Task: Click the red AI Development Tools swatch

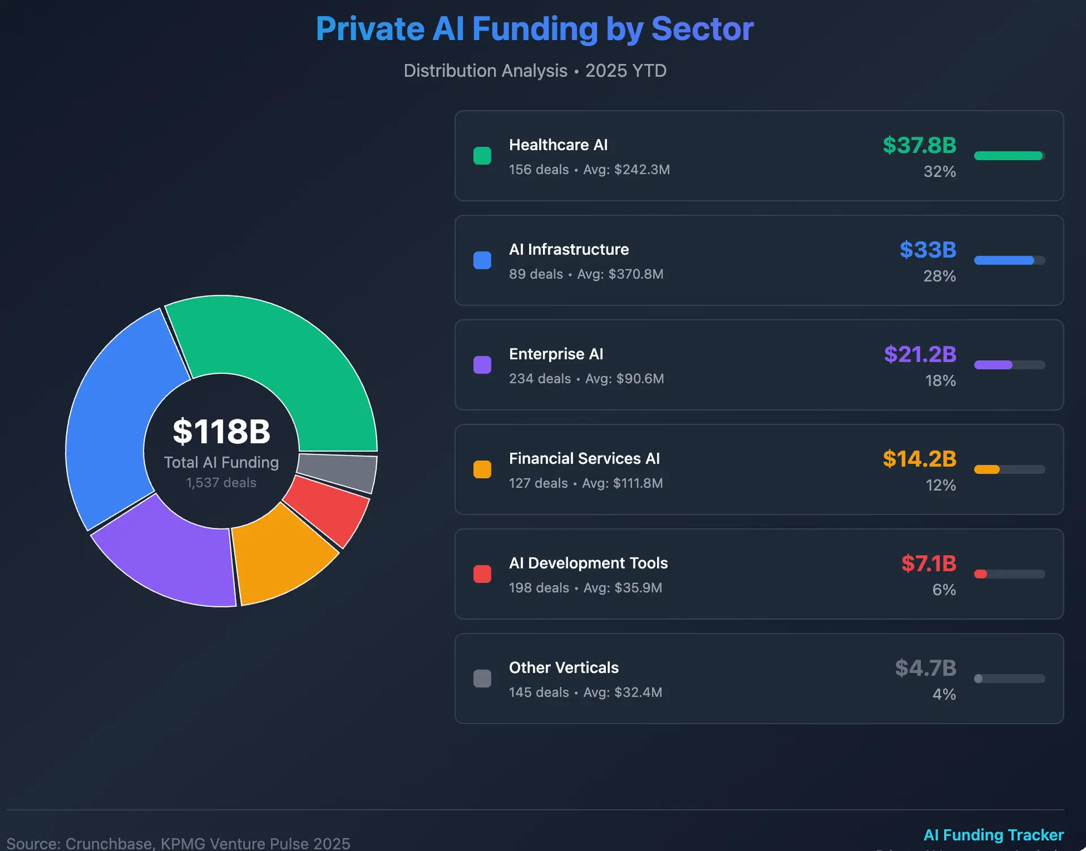Action: click(482, 574)
